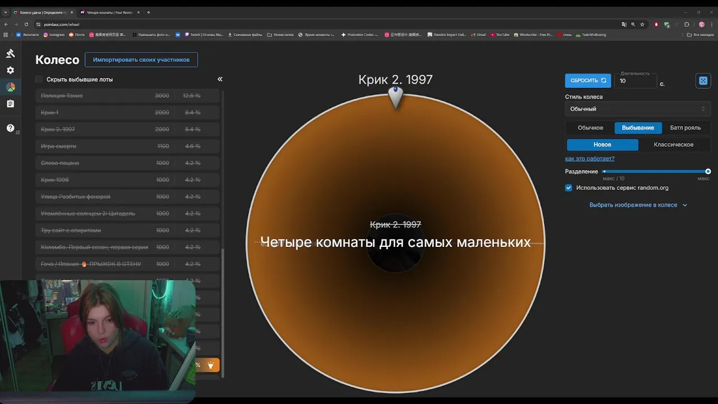The width and height of the screenshot is (718, 404).
Task: Close the Колесо удачи tab
Action: (x=71, y=12)
